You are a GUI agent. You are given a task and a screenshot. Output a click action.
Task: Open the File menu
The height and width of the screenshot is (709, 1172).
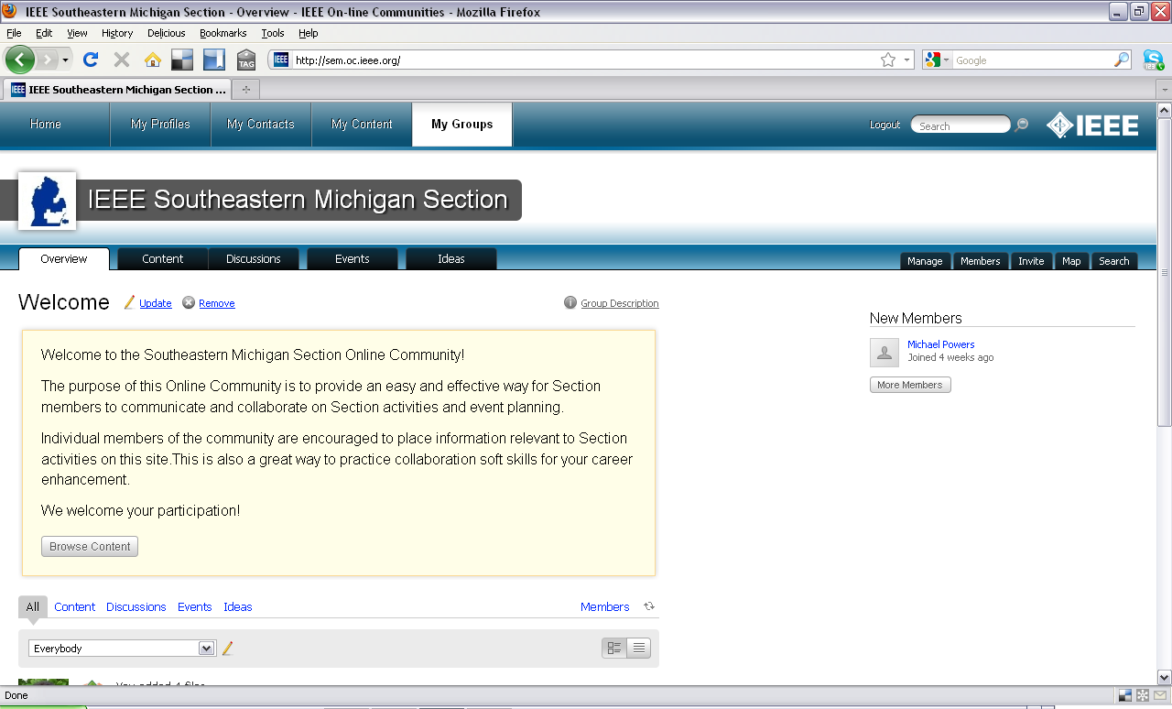pos(14,33)
